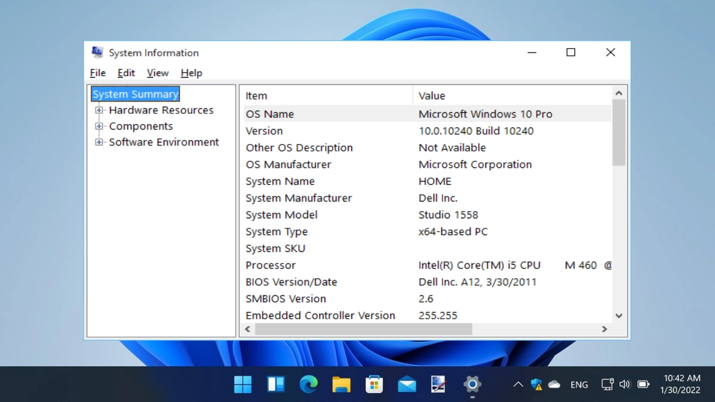Click the volume speaker tray icon

pyautogui.click(x=625, y=384)
